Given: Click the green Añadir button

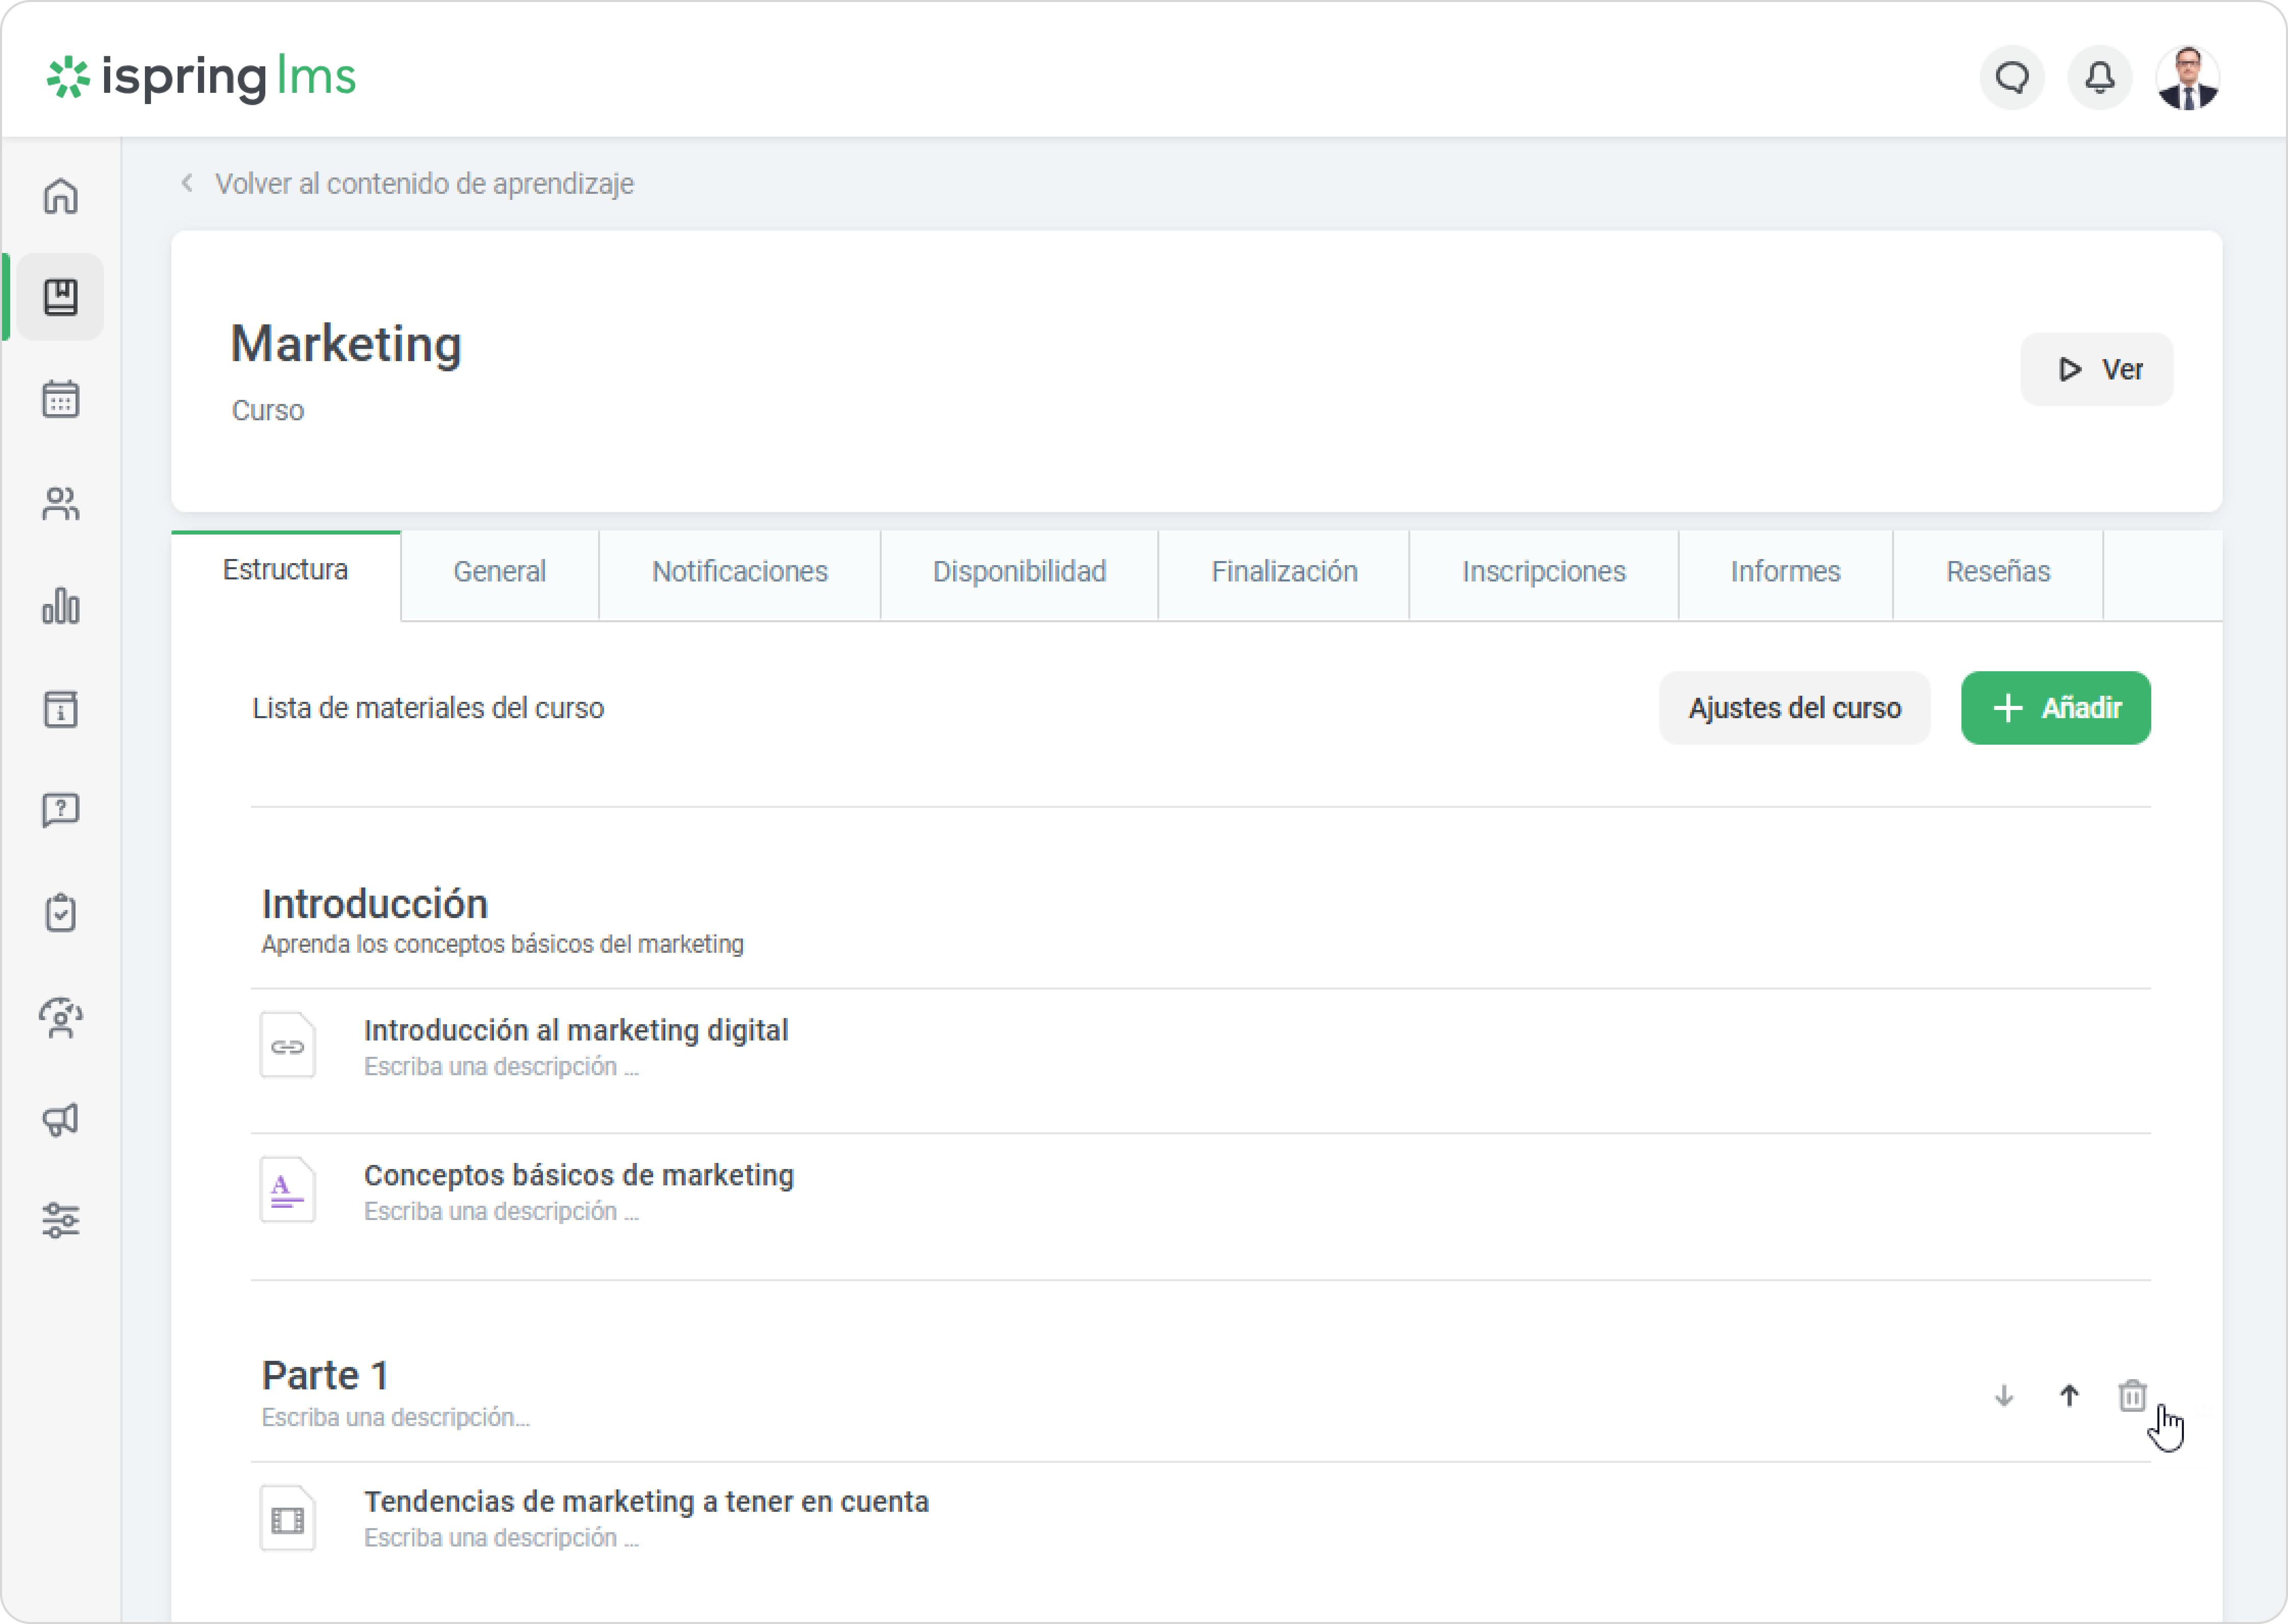Looking at the screenshot, I should point(2055,708).
